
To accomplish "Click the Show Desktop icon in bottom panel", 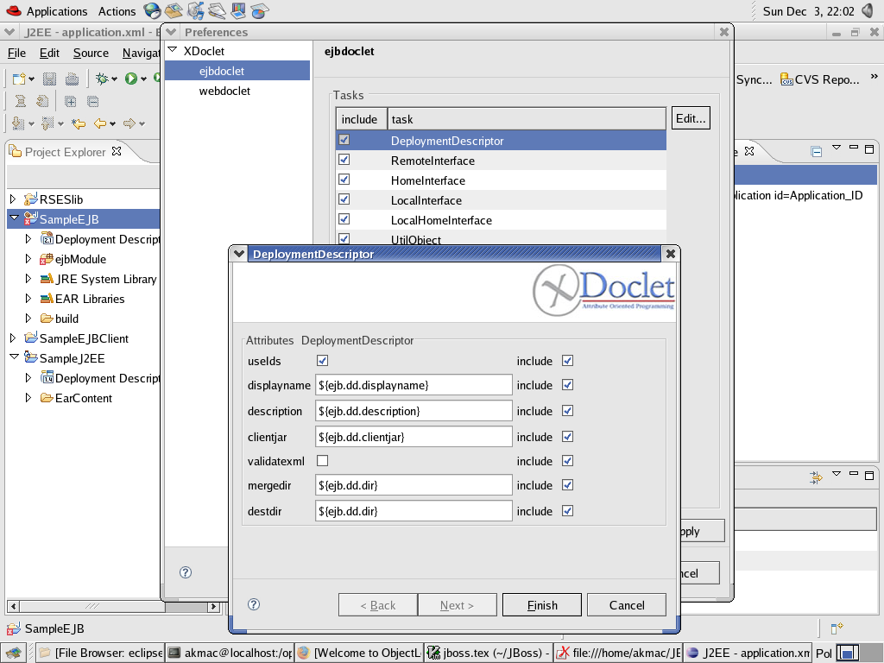I will pos(14,653).
